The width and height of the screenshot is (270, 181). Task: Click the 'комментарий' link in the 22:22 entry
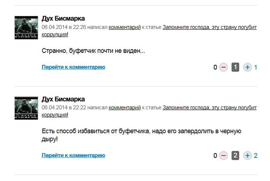(125, 108)
